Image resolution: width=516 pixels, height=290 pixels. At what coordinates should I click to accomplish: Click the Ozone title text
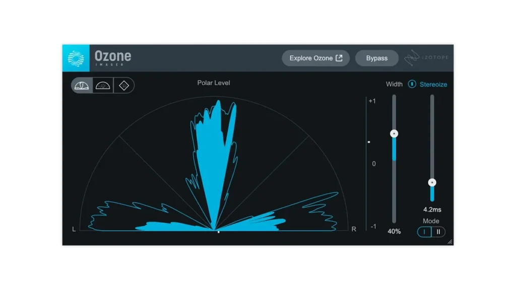pyautogui.click(x=113, y=56)
